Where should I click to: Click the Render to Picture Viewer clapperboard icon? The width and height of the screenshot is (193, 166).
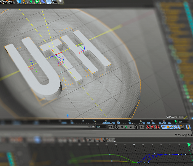point(6,2)
